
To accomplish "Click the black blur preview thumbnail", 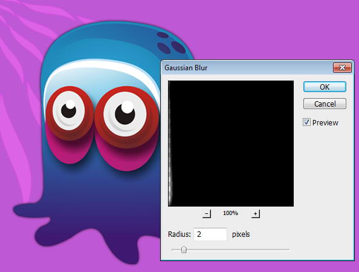I will point(231,144).
